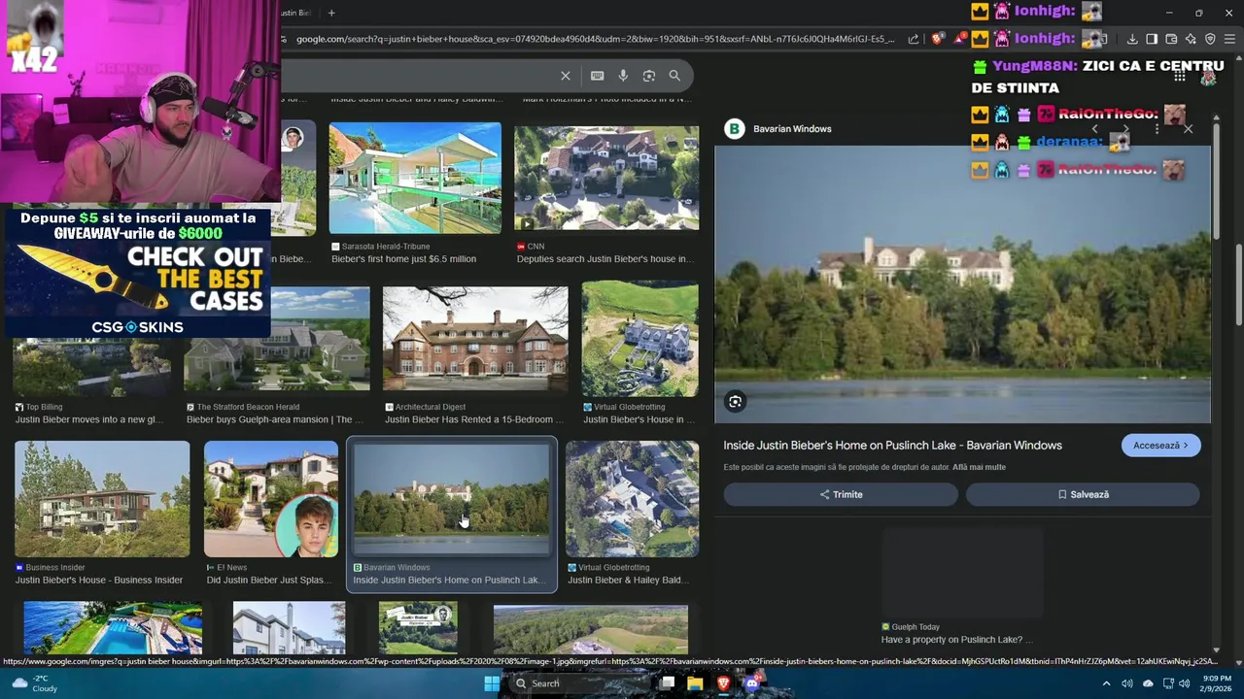Image resolution: width=1244 pixels, height=699 pixels.
Task: Open Leo AI sparkle icon
Action: 1191,39
